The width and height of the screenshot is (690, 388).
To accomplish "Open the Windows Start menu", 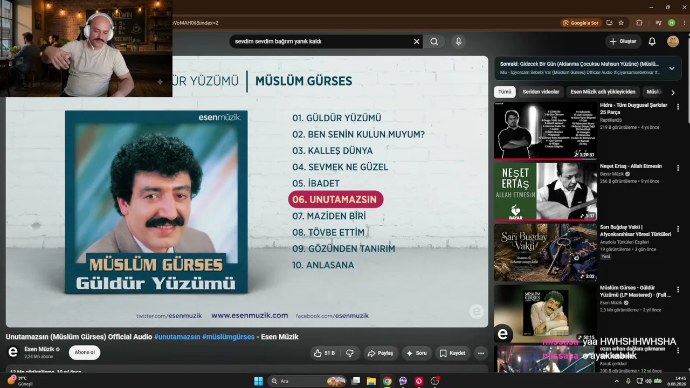I will [x=258, y=381].
